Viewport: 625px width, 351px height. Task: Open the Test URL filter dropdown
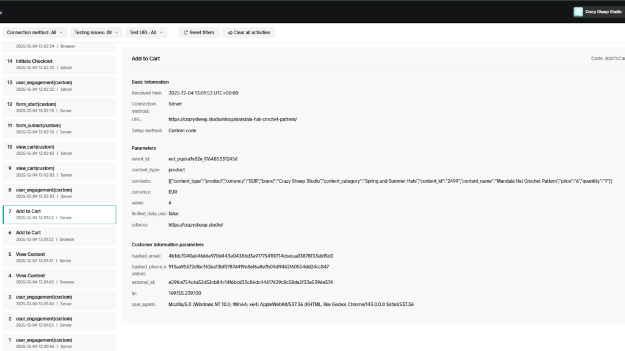click(146, 32)
